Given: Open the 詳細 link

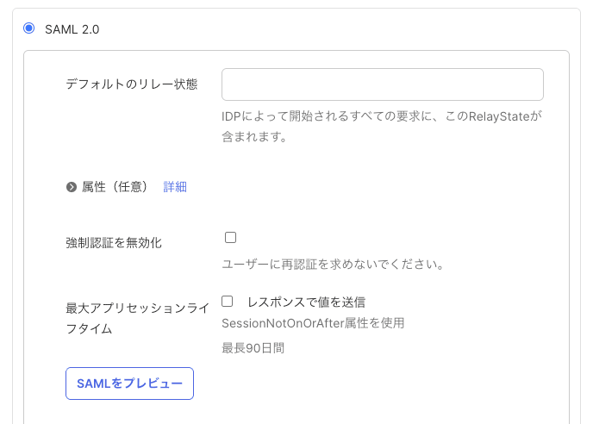Looking at the screenshot, I should (x=175, y=187).
